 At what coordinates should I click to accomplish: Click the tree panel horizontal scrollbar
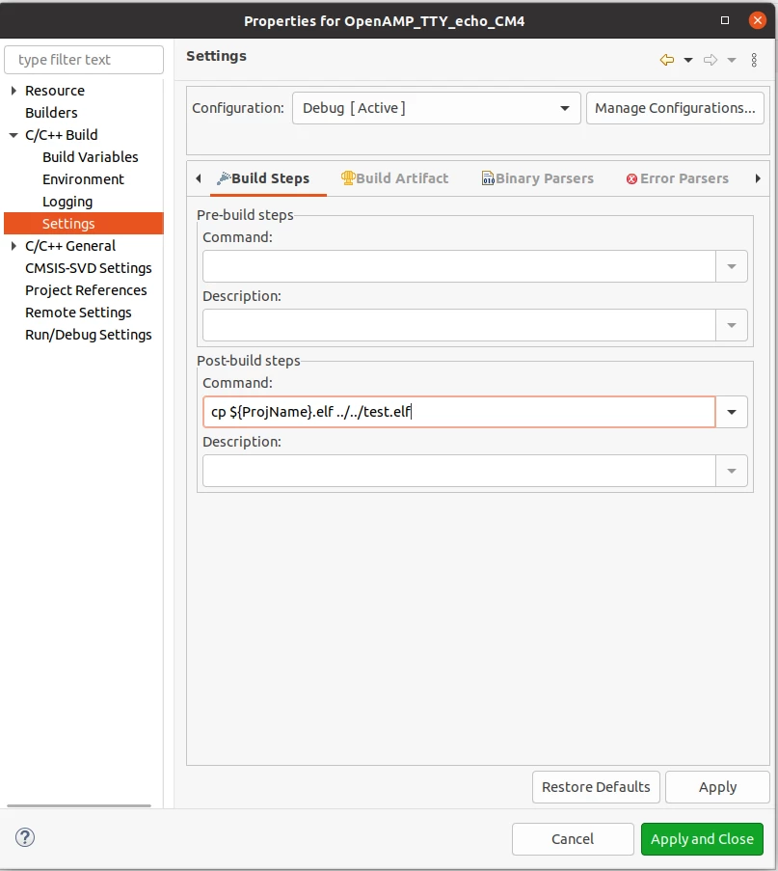(x=79, y=805)
